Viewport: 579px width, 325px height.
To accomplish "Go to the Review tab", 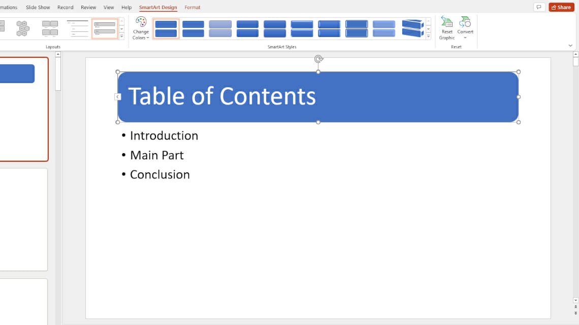I will tap(88, 8).
